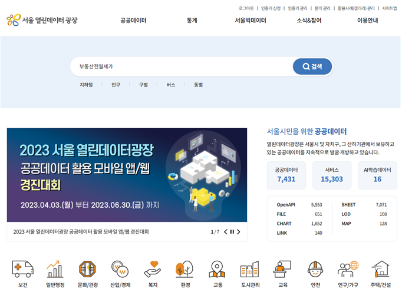This screenshot has width=402, height=289.
Task: Show the previous banner slide
Action: coord(226,232)
